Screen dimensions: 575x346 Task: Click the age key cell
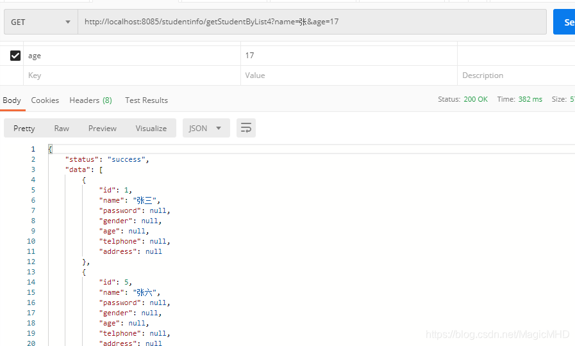(132, 56)
